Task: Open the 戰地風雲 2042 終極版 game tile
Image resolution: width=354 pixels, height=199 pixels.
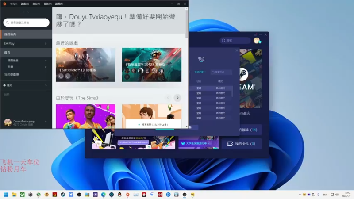Action: (x=152, y=65)
